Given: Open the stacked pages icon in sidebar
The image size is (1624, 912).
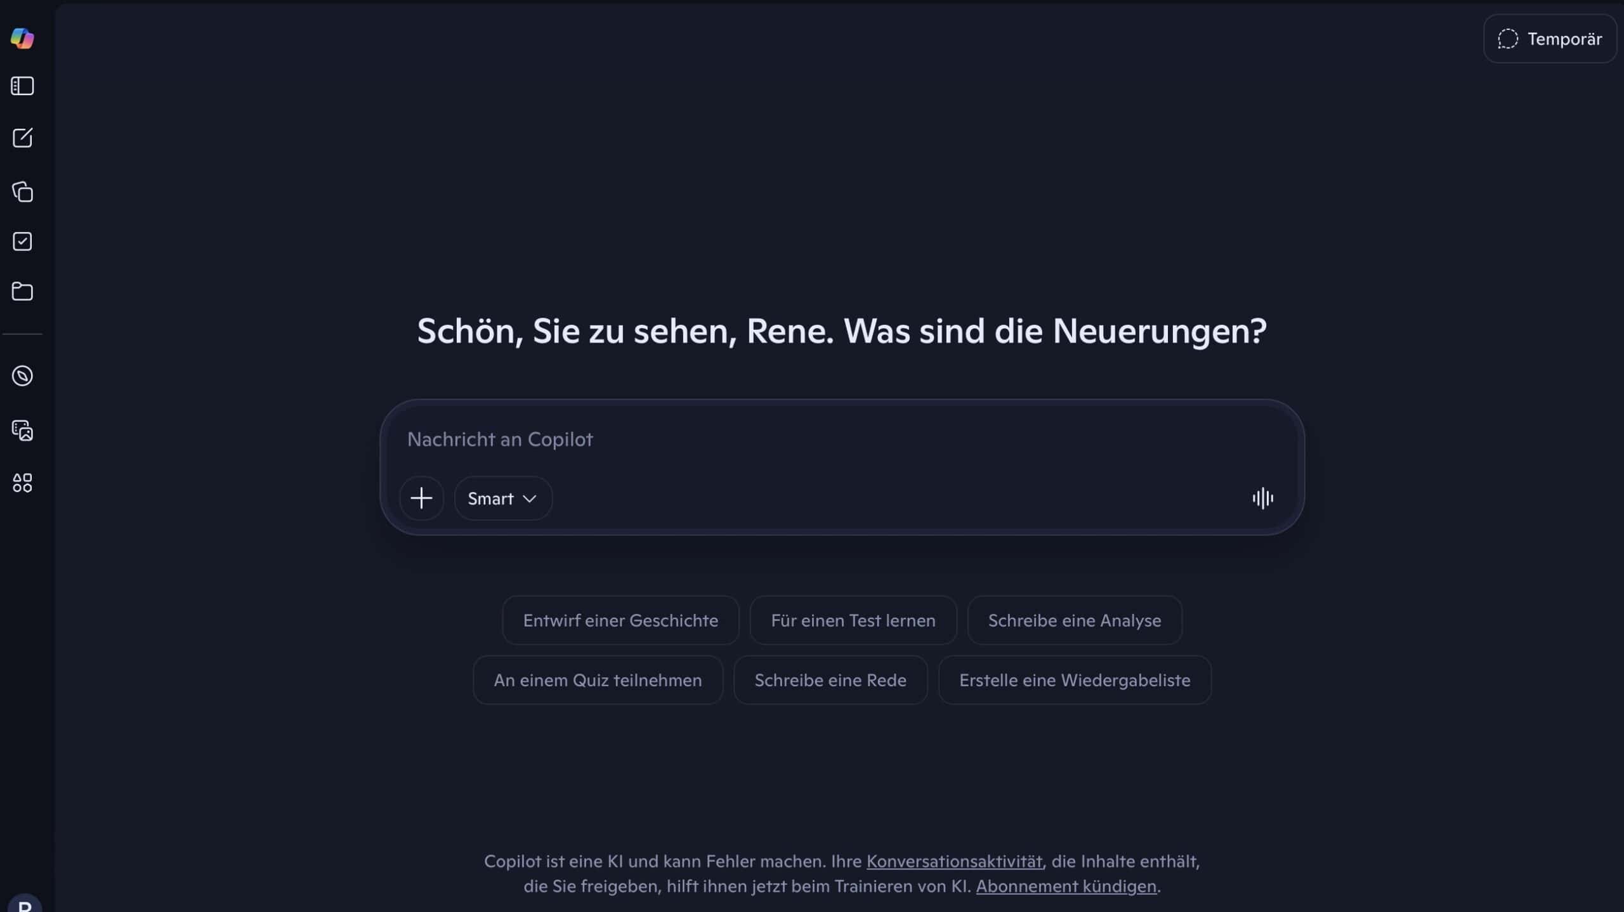Looking at the screenshot, I should (x=22, y=192).
